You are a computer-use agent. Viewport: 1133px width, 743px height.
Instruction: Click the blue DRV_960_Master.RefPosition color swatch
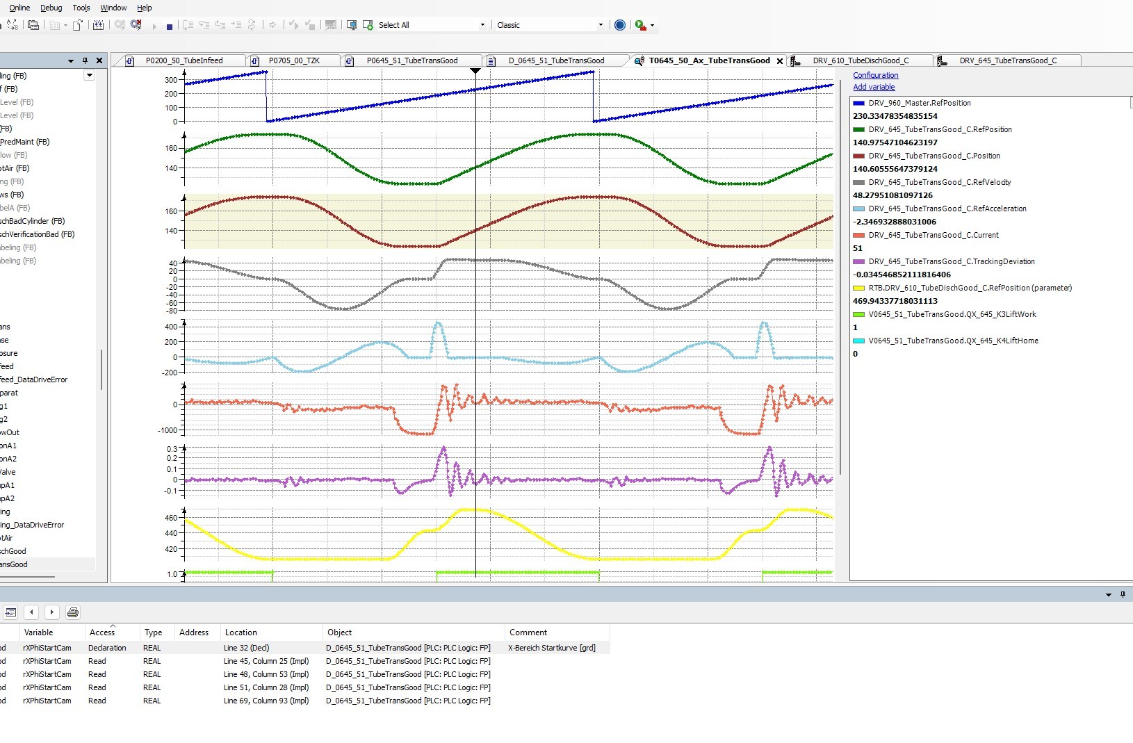(858, 103)
